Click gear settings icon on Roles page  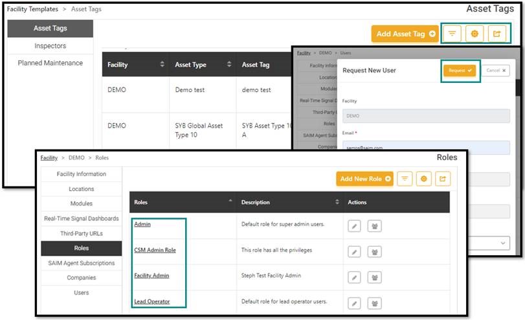(424, 179)
